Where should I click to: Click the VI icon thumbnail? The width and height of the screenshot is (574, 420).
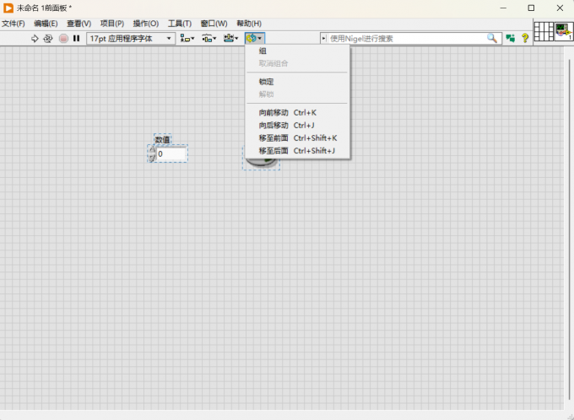563,32
